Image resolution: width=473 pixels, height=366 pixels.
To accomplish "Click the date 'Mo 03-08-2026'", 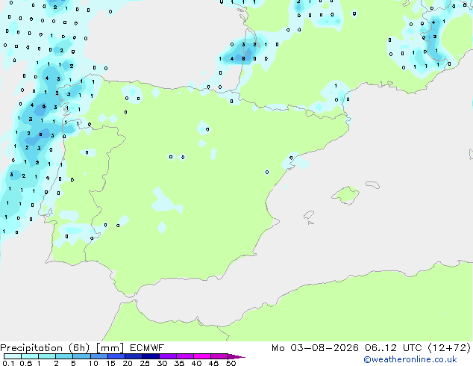I will pos(315,348).
